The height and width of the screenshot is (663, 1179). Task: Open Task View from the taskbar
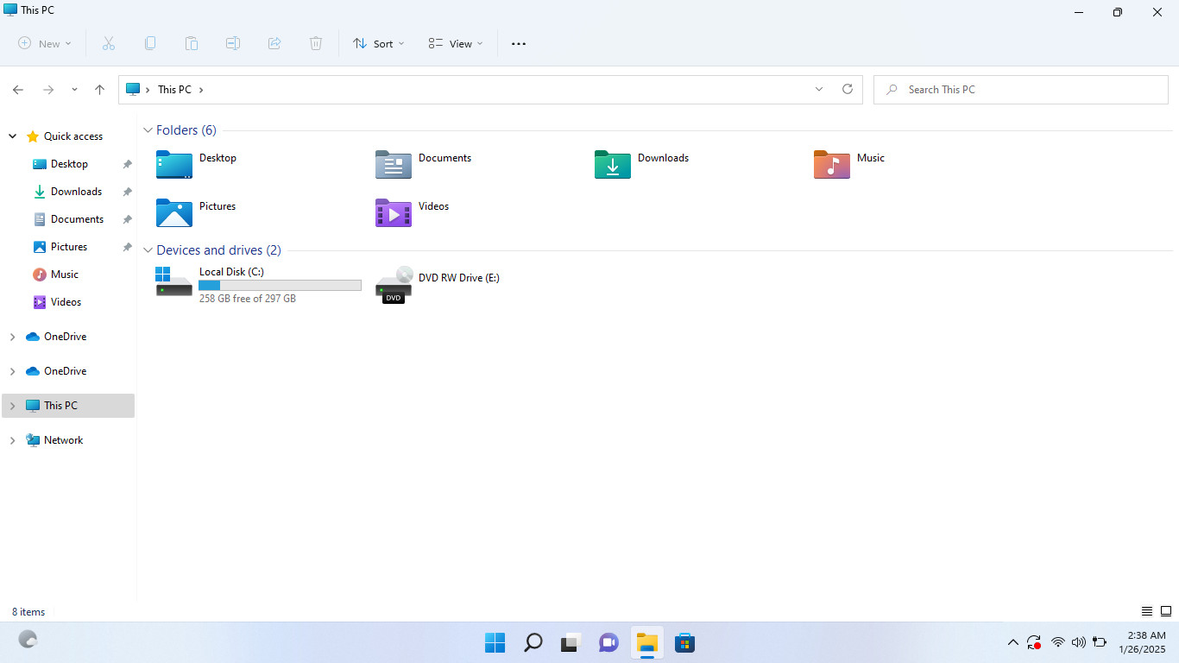(x=571, y=643)
